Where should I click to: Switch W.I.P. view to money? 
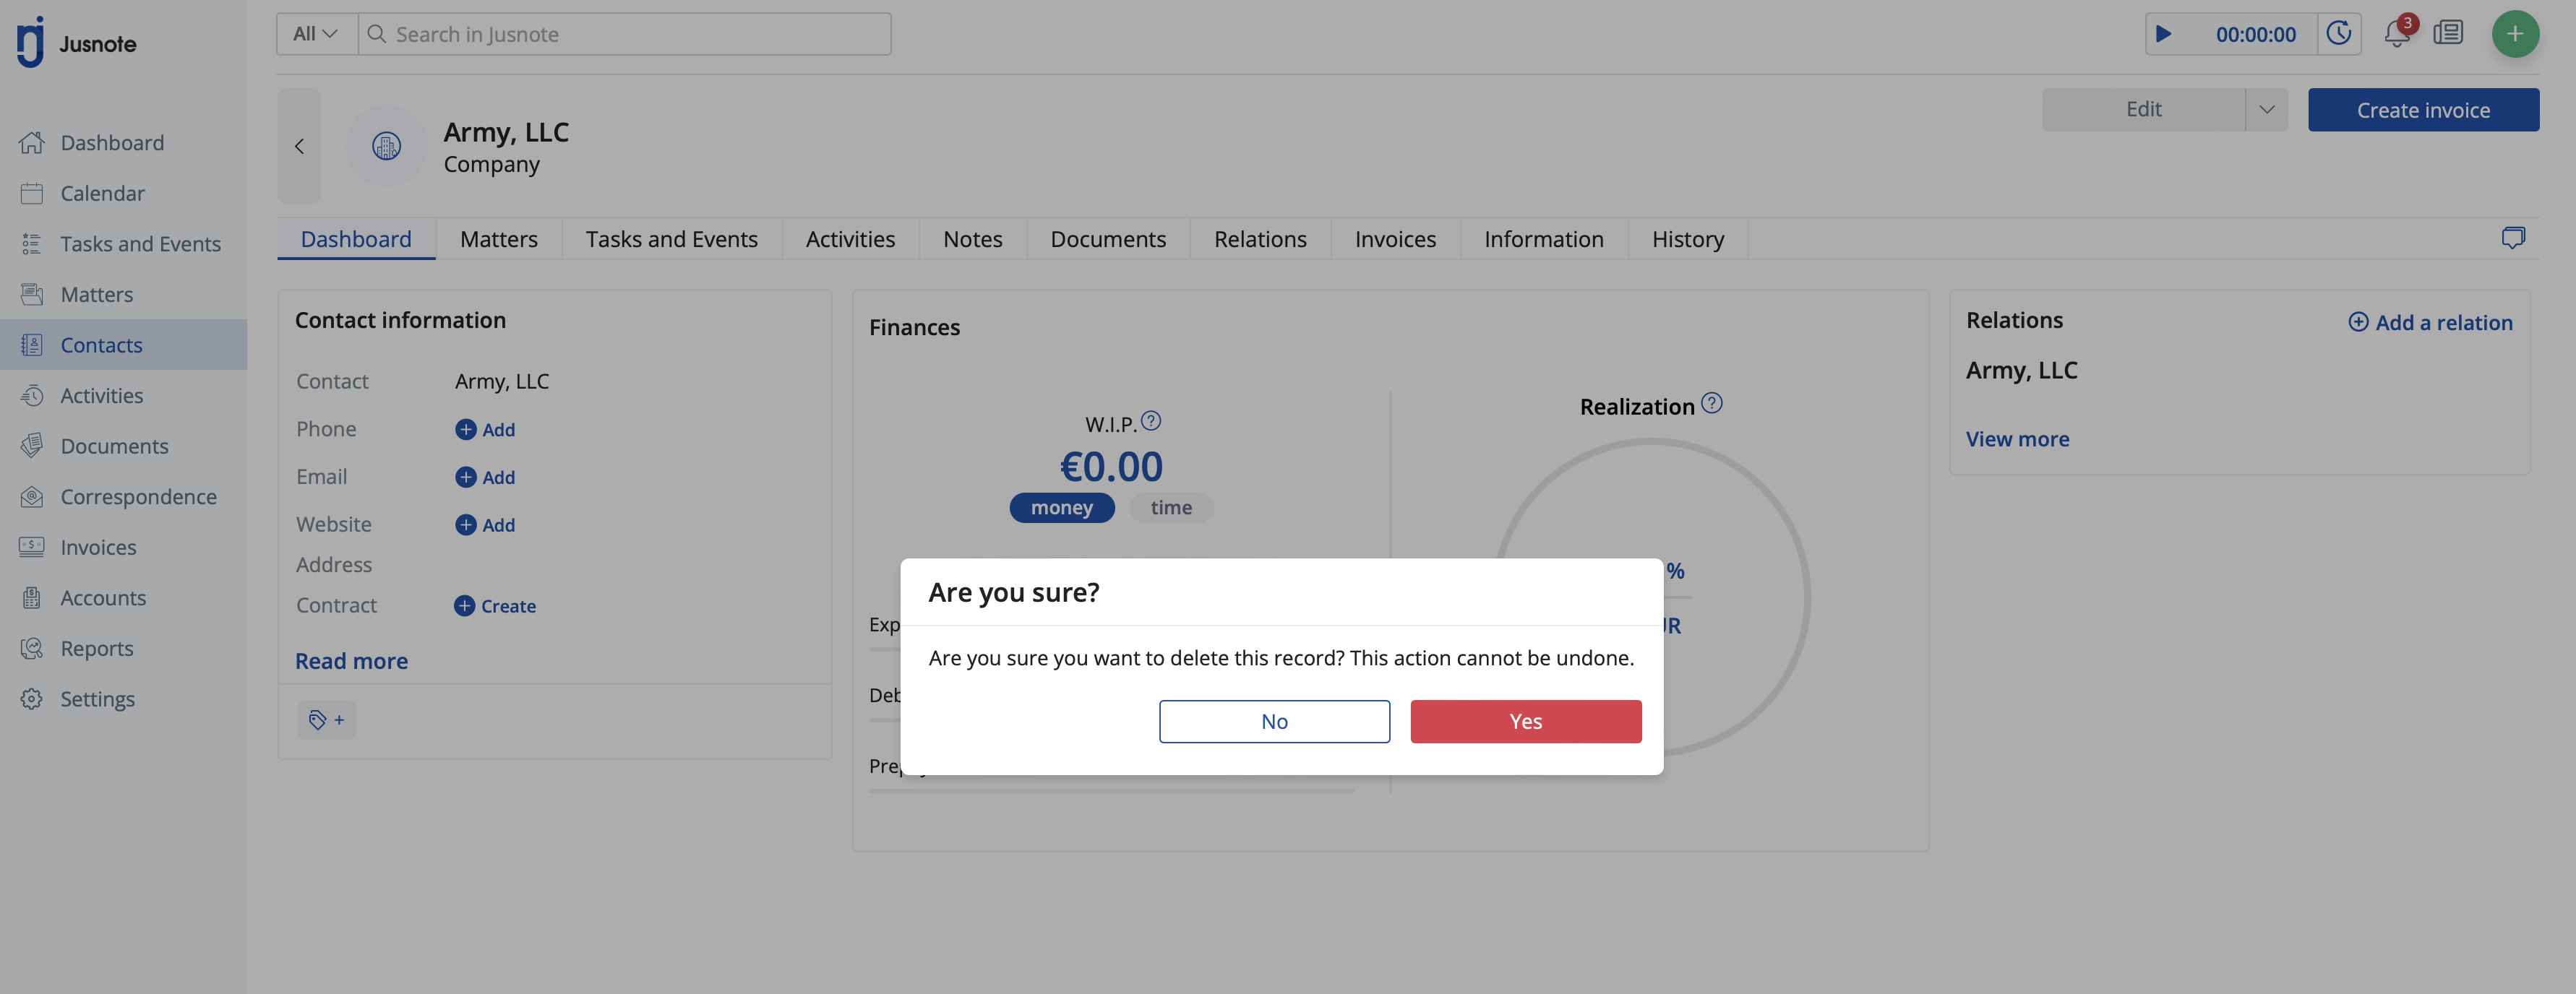tap(1061, 509)
